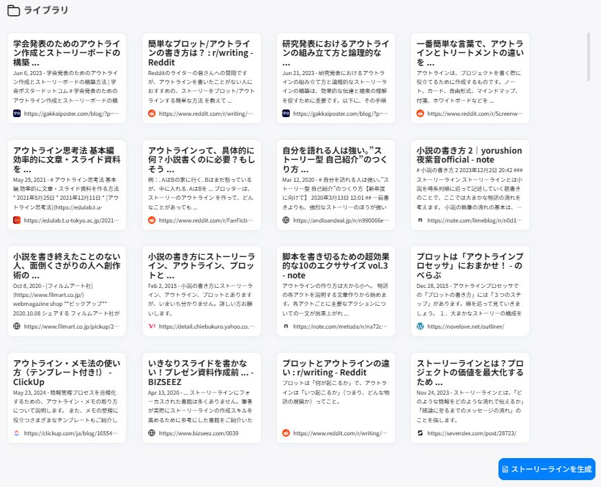Open 一番簡単な言葉で、アウトラインとトリートメント card
Image resolution: width=601 pixels, height=487 pixels.
(470, 53)
